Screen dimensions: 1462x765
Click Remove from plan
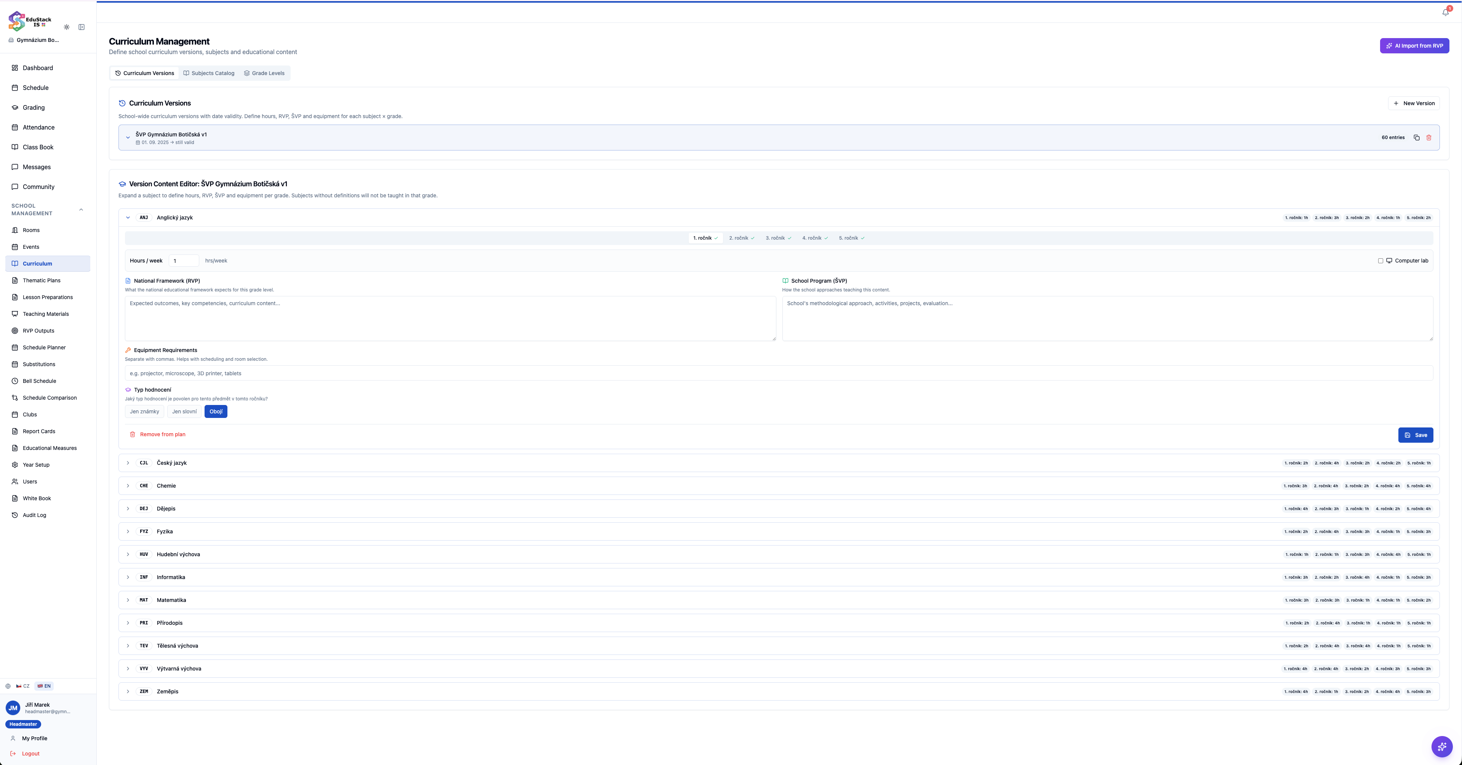pos(157,435)
